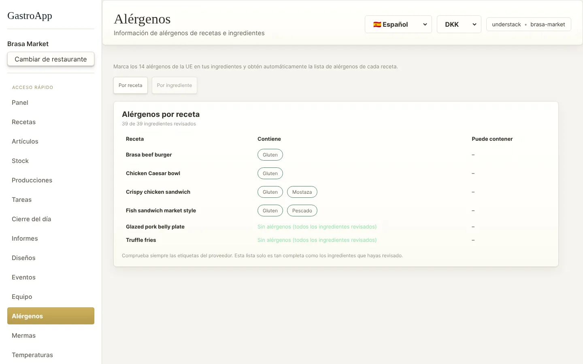Click the Cambiar de restaurante button
Viewport: 583px width, 364px height.
point(51,59)
